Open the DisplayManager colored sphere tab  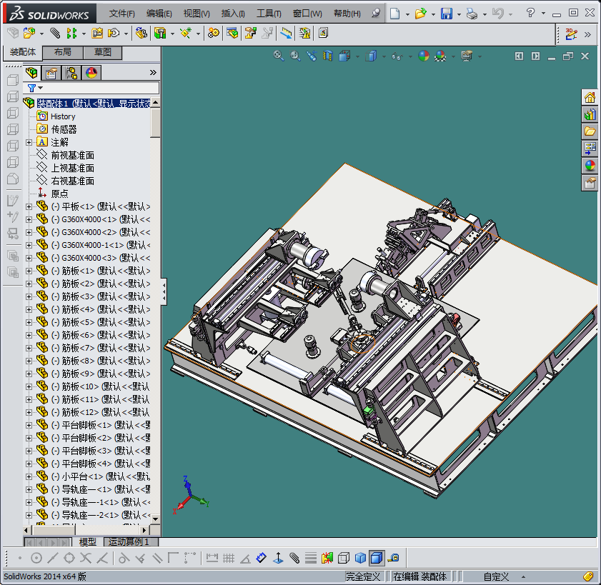pyautogui.click(x=91, y=72)
